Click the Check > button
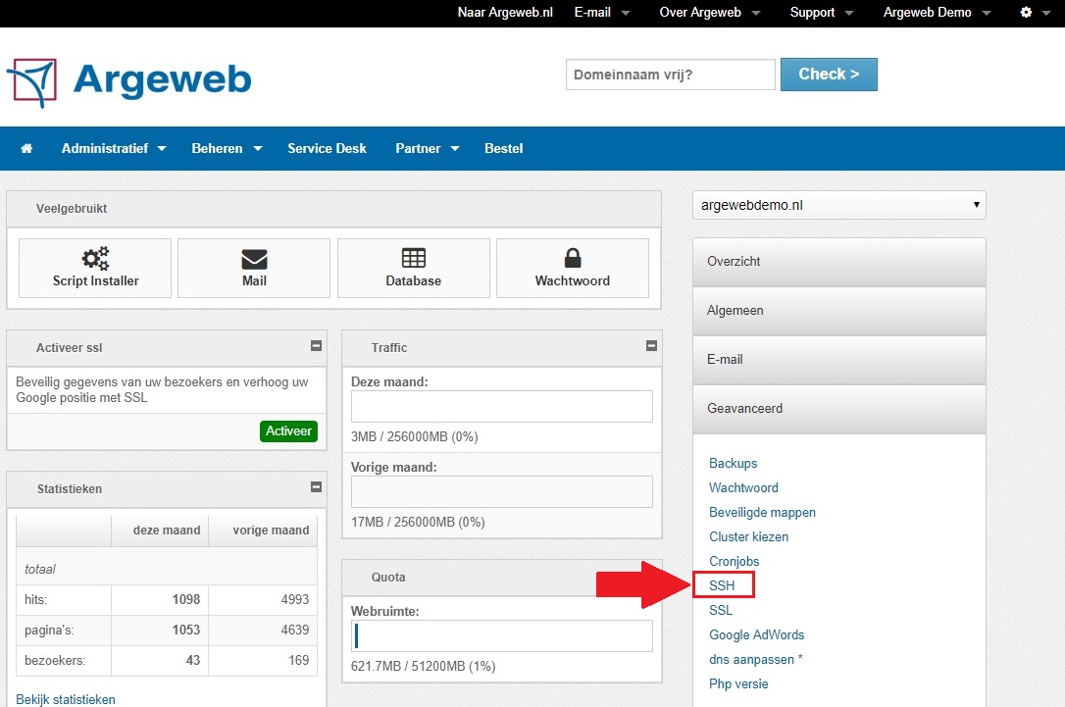This screenshot has height=707, width=1065. coord(829,74)
